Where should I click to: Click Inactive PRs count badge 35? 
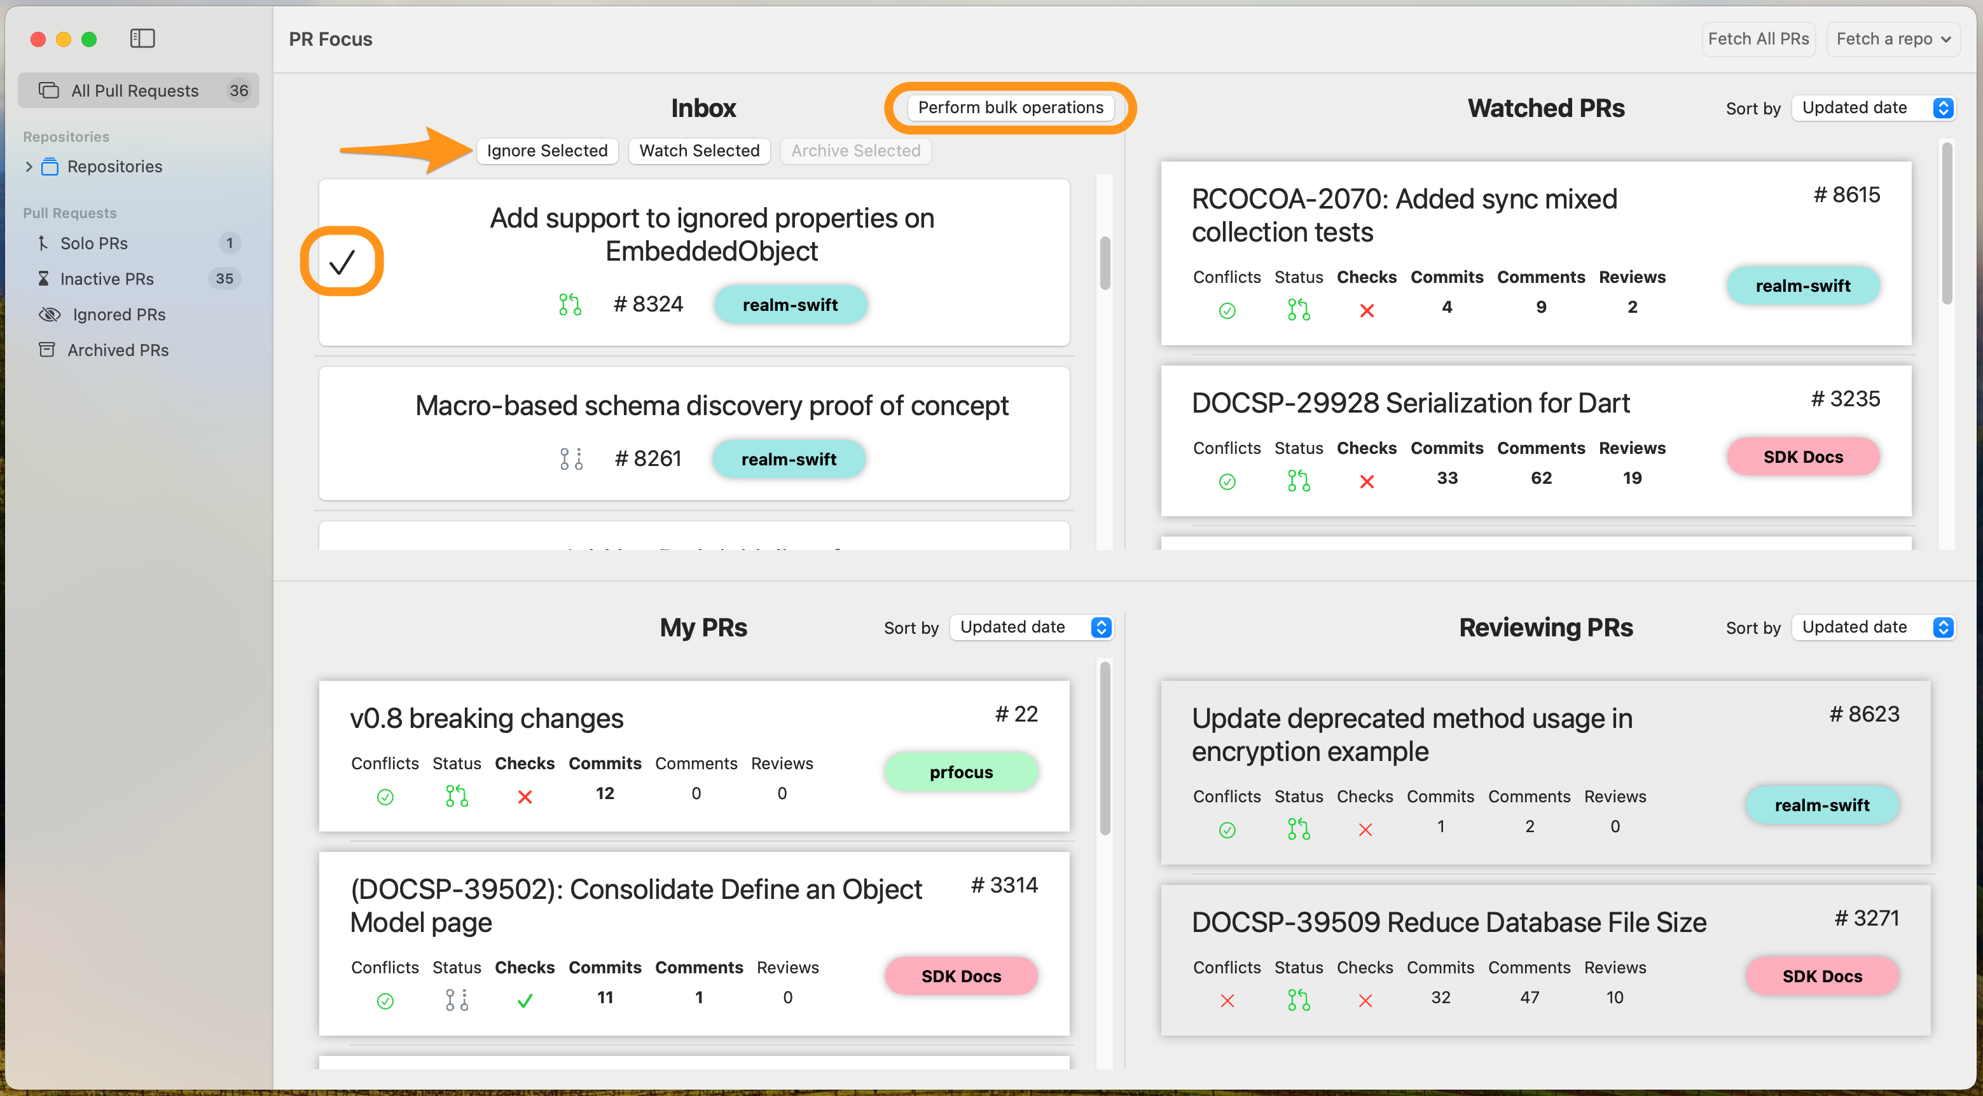224,278
